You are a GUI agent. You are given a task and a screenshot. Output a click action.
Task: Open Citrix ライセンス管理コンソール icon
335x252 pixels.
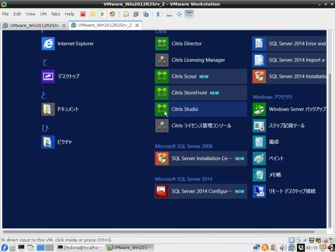tap(162, 126)
